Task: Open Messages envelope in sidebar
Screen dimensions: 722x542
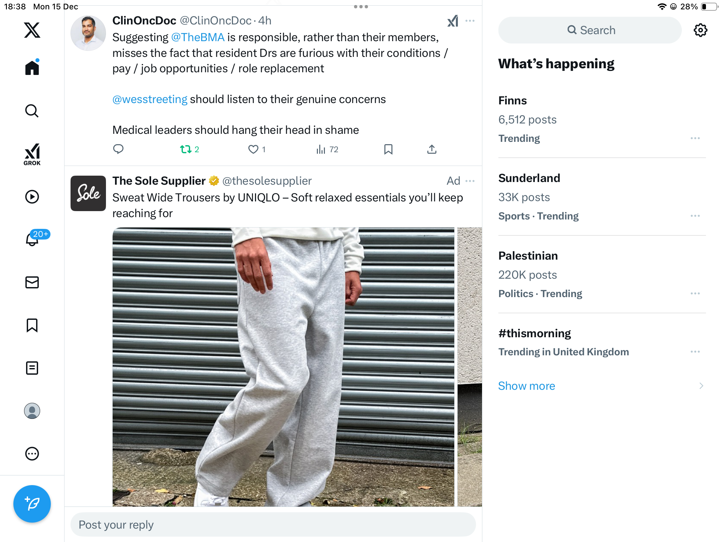Action: point(32,282)
